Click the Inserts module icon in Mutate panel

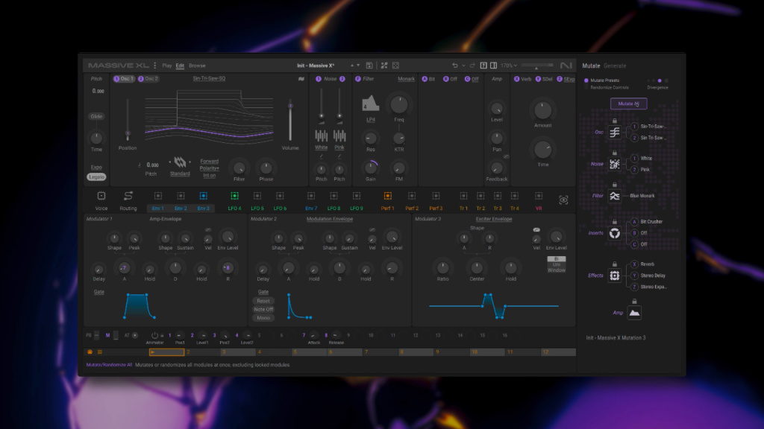(615, 233)
